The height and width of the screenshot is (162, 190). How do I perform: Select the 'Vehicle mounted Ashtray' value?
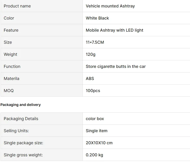pyautogui.click(x=110, y=6)
